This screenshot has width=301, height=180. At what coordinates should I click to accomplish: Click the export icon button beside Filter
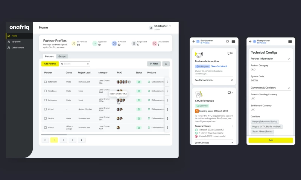tap(166, 64)
